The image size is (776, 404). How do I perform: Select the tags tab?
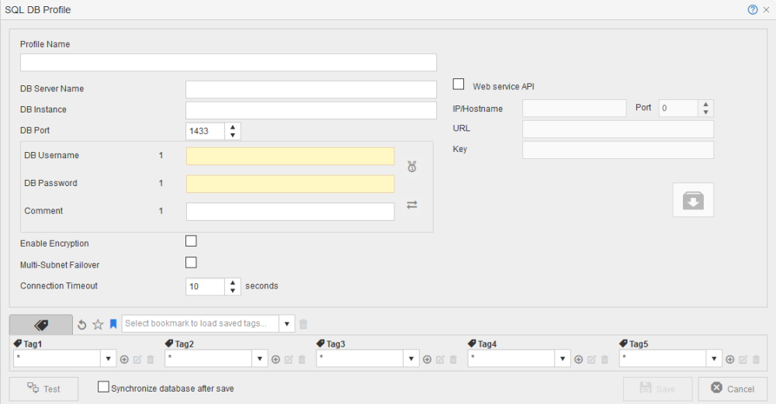click(40, 324)
